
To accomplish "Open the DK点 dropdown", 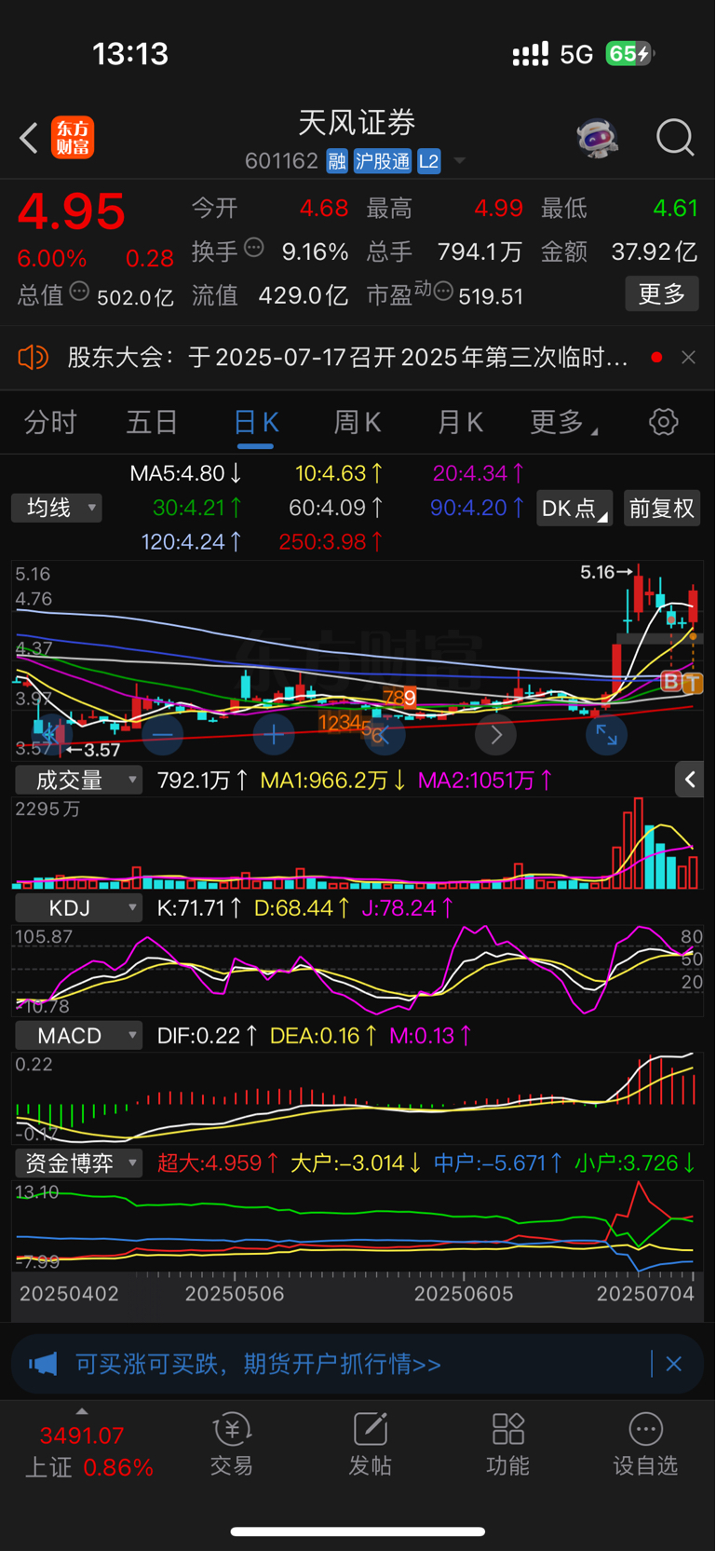I will click(x=574, y=508).
